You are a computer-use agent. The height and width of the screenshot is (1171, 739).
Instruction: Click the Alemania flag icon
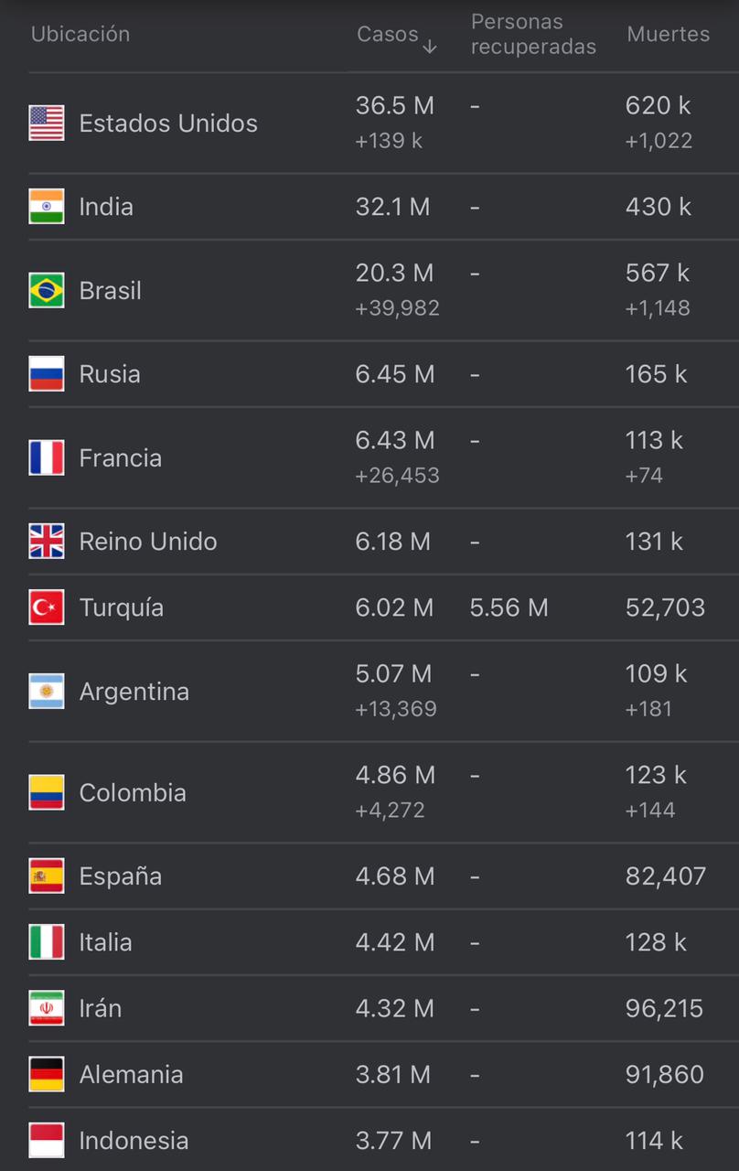click(47, 1074)
